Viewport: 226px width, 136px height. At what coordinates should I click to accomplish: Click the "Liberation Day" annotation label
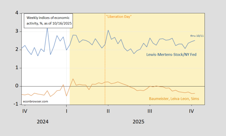119,17
